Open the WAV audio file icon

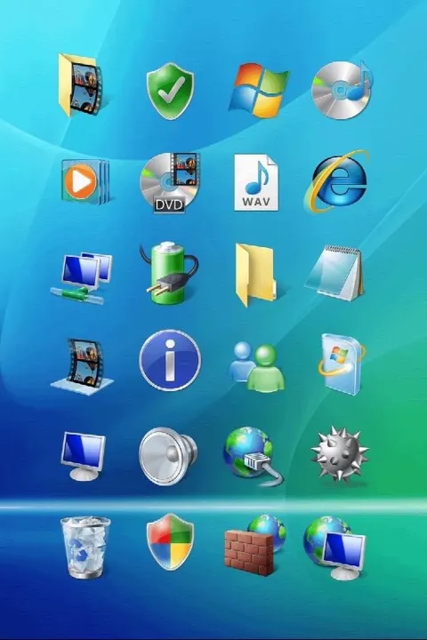pos(256,182)
